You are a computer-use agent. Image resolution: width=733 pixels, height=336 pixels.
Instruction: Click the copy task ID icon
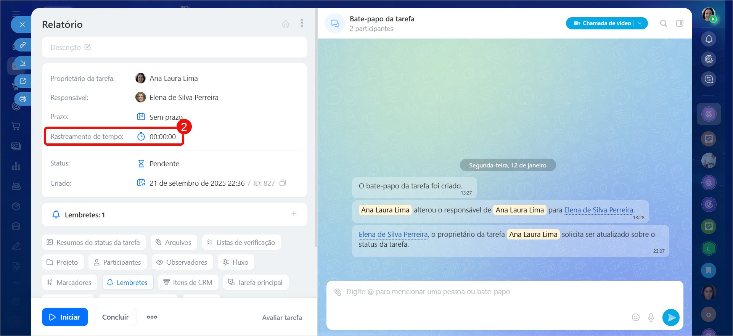pos(283,183)
